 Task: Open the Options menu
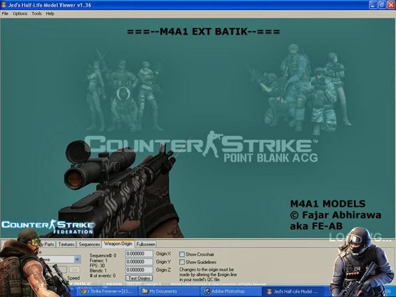point(20,14)
